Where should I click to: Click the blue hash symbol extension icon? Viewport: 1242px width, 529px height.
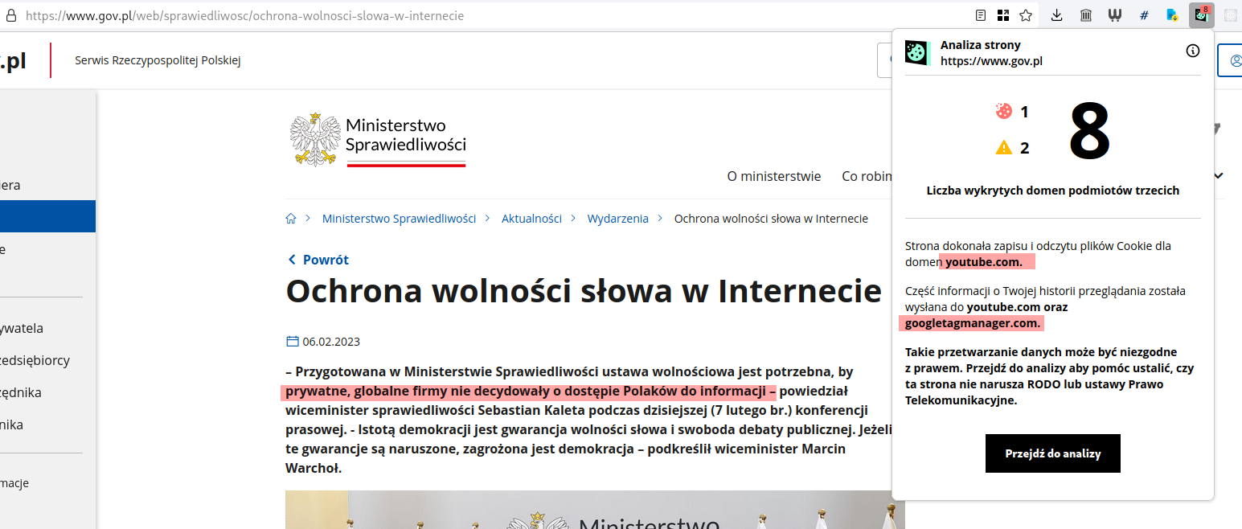click(1144, 15)
